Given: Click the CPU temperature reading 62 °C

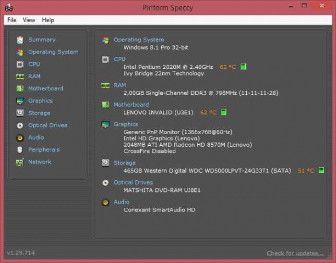Looking at the screenshot, I should pyautogui.click(x=228, y=67).
